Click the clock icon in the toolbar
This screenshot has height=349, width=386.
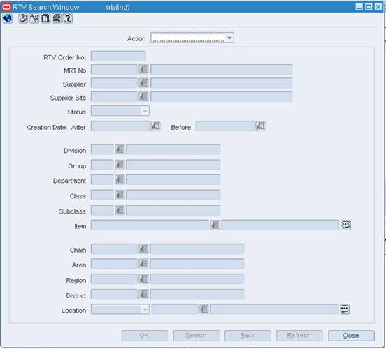tap(23, 18)
